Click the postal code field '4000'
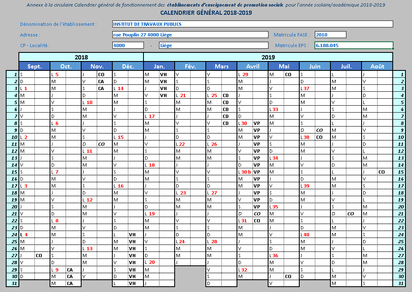The width and height of the screenshot is (412, 292). click(127, 45)
